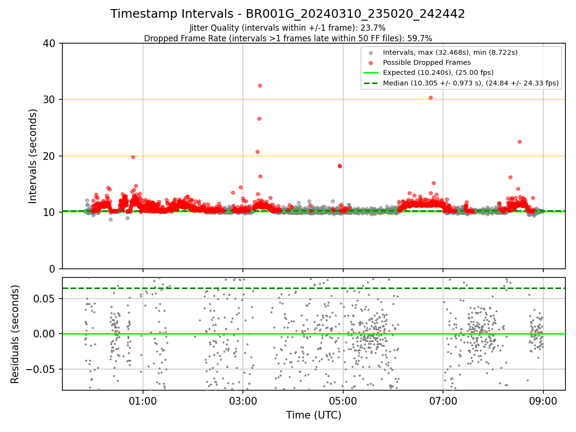Click the '05:00' x-axis tick label
Image resolution: width=576 pixels, height=432 pixels.
343,401
